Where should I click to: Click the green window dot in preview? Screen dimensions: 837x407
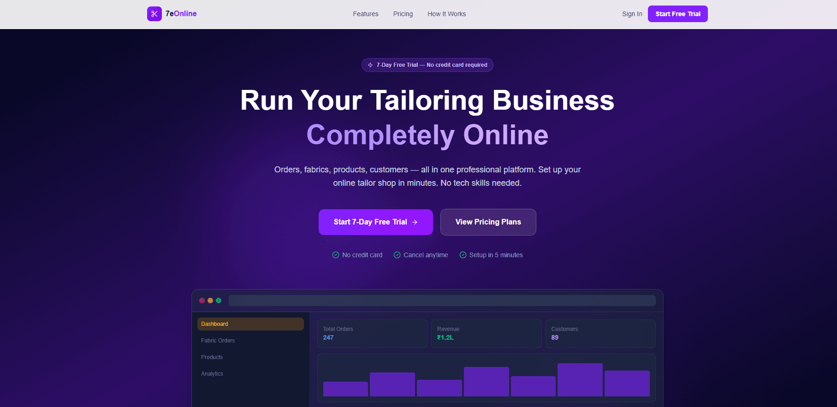coord(219,301)
